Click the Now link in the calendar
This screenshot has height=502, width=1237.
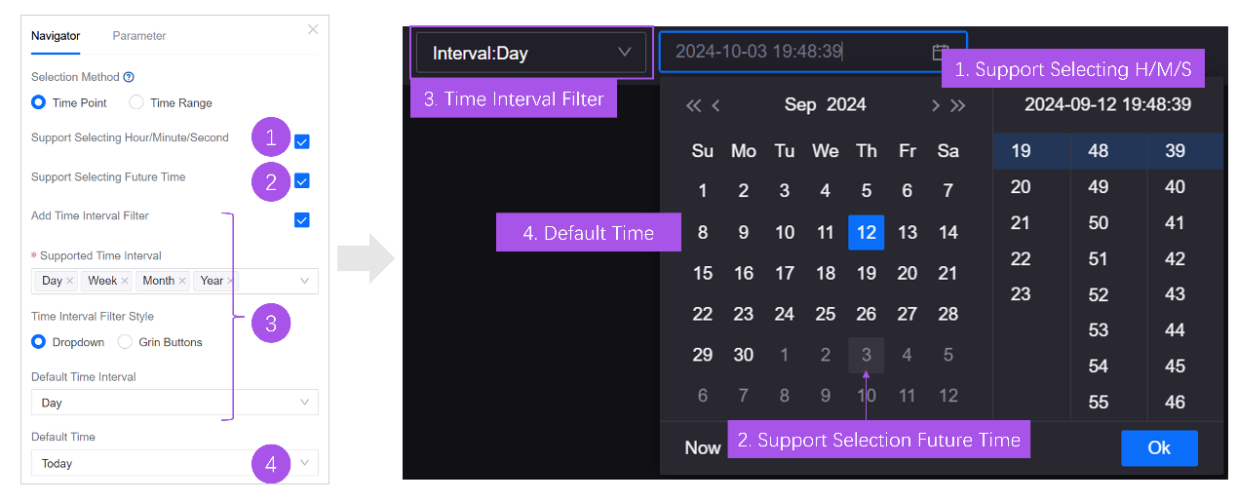pyautogui.click(x=702, y=447)
